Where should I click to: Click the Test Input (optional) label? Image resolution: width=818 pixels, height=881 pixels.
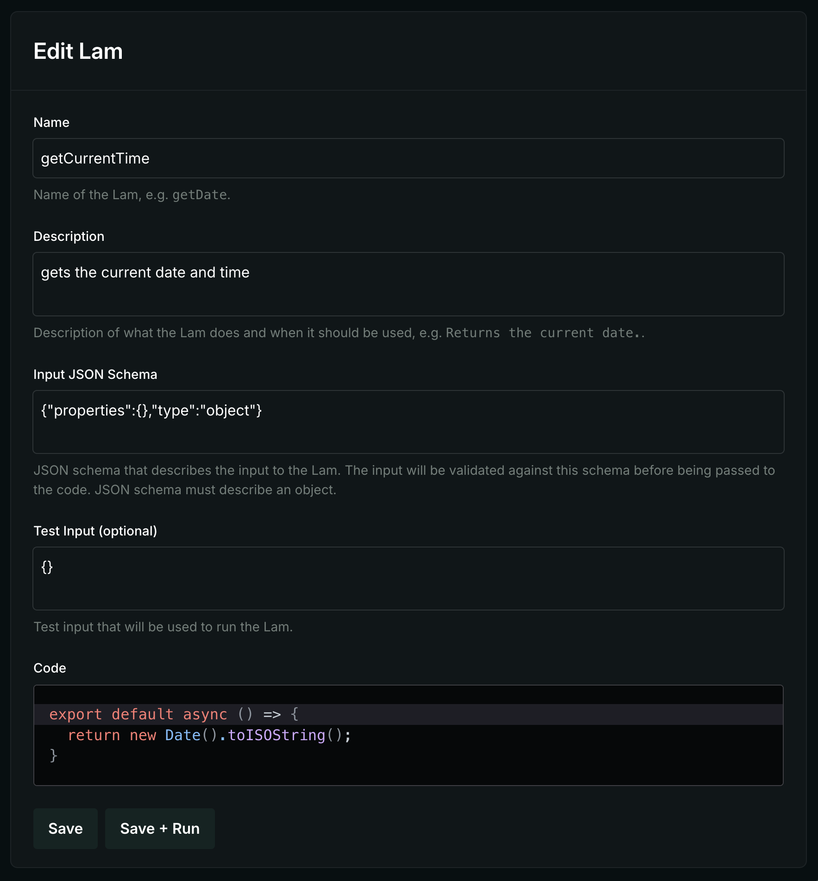[95, 531]
